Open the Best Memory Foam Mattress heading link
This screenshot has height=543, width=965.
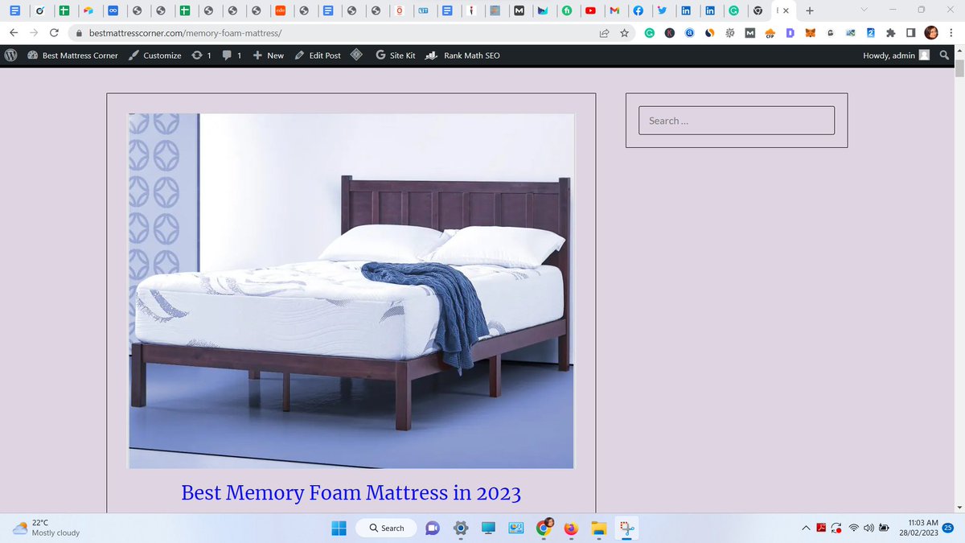[351, 493]
